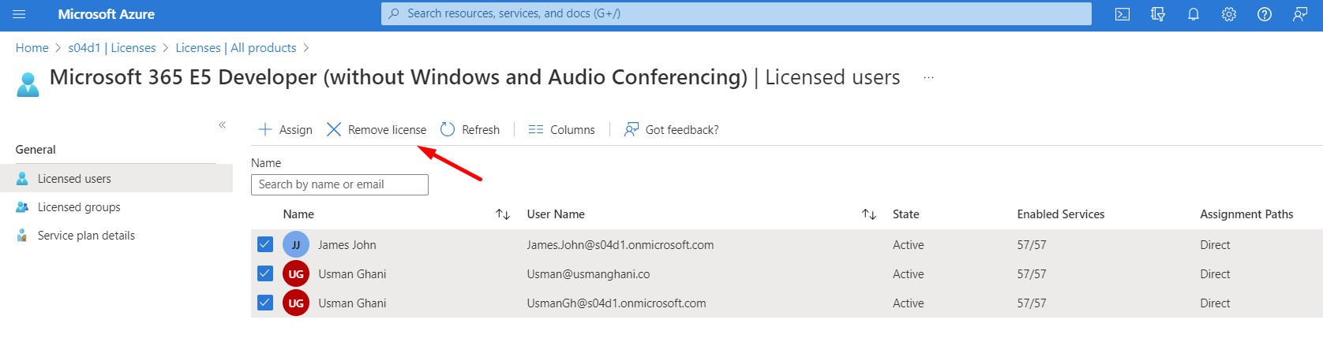Click 57/57 in UsmanGh@s04d1.onmicrosoft.com row
This screenshot has height=342, width=1323.
click(x=1032, y=303)
